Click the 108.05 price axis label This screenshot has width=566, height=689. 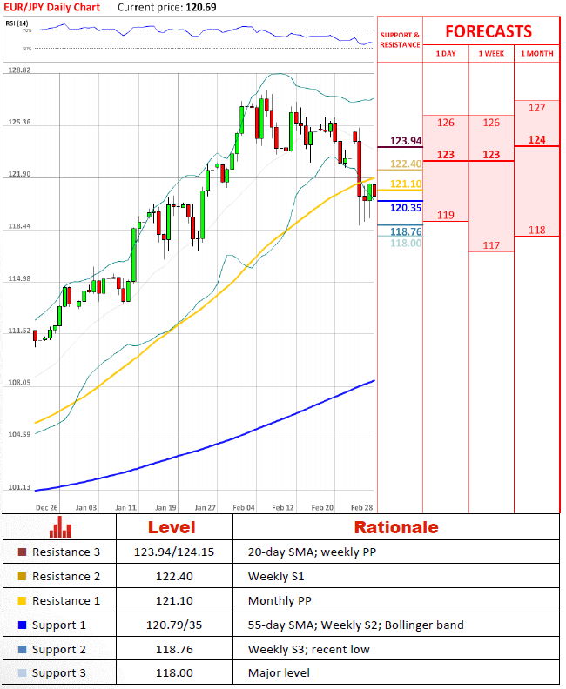pyautogui.click(x=19, y=382)
